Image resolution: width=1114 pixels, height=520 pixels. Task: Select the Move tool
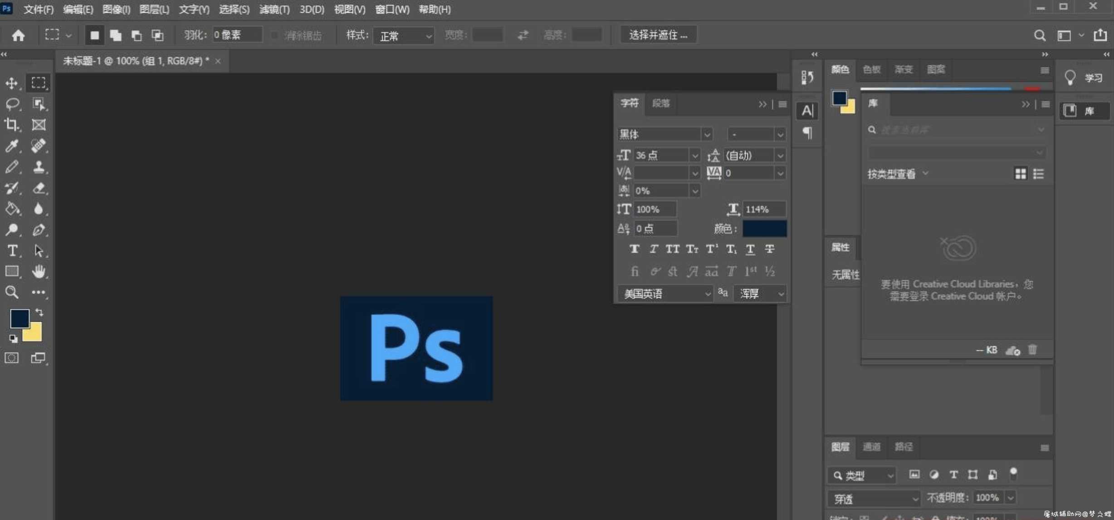(x=12, y=83)
